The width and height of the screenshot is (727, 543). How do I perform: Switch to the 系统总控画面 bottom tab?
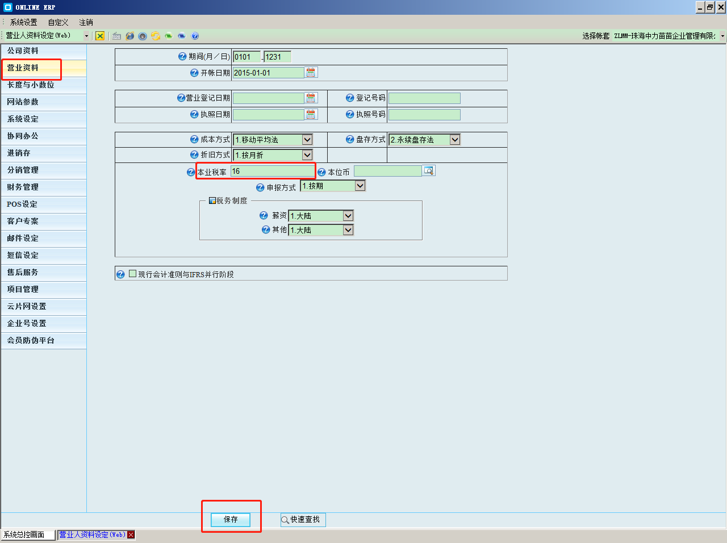click(x=28, y=535)
